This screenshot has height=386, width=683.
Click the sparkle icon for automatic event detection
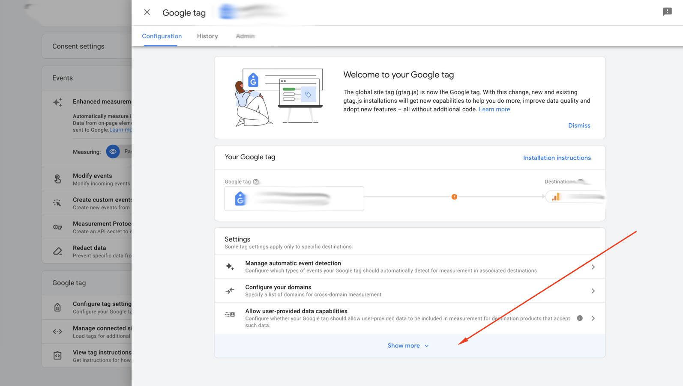point(230,267)
